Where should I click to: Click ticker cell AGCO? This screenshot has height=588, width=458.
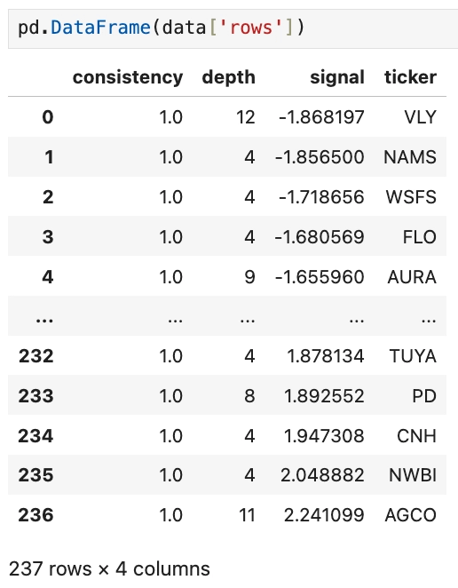tap(410, 514)
